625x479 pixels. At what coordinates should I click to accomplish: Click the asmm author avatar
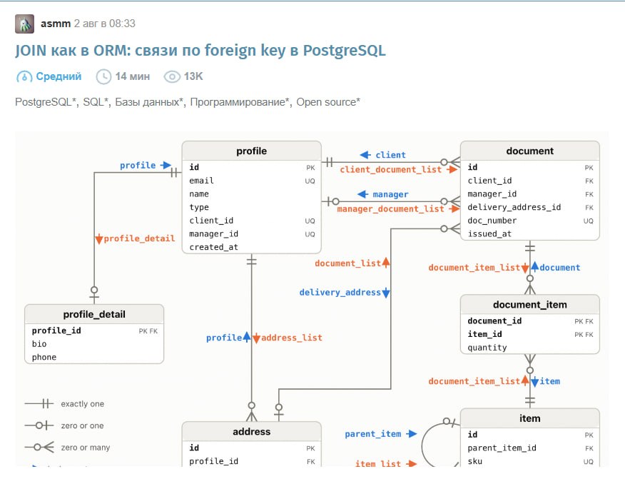click(24, 24)
